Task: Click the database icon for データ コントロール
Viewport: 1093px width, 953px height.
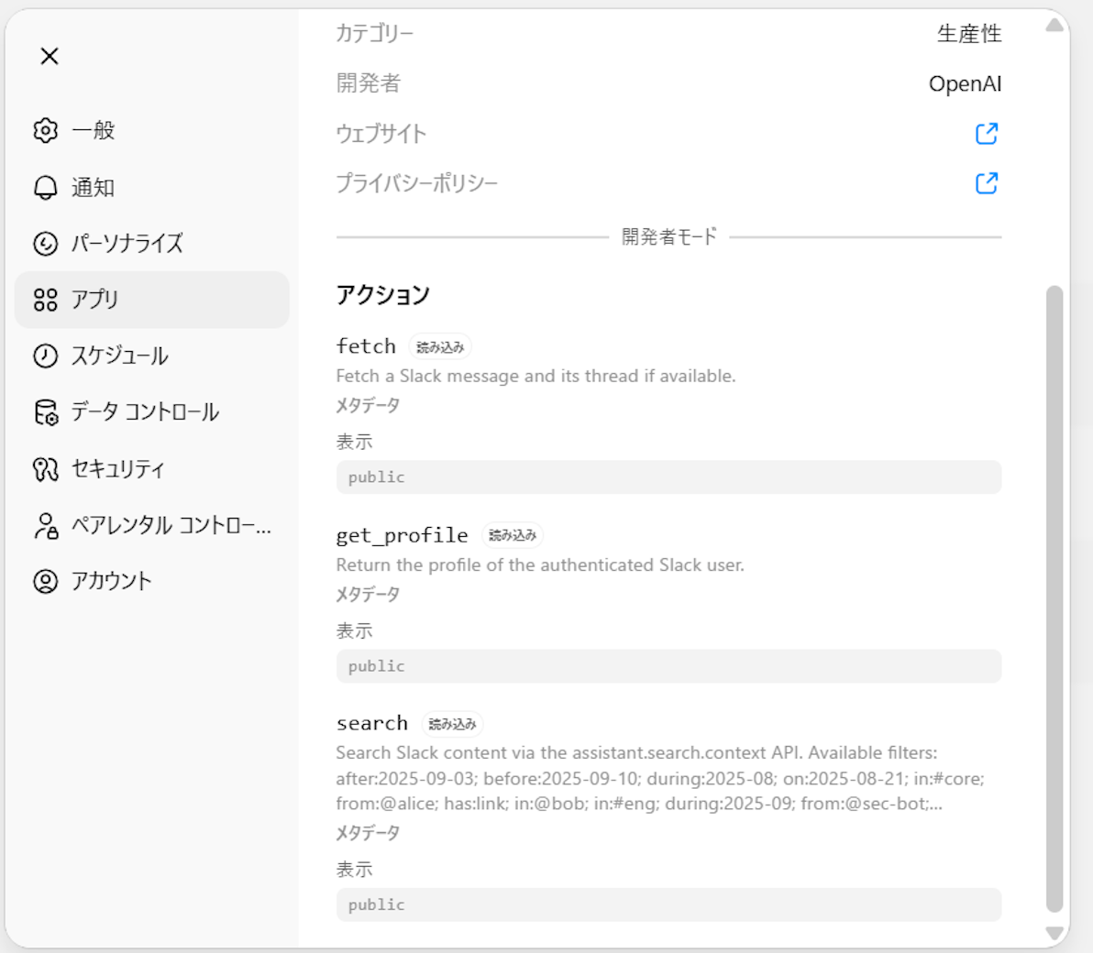Action: coord(45,412)
